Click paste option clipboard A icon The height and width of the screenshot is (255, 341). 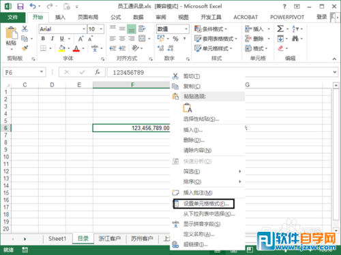(x=188, y=107)
